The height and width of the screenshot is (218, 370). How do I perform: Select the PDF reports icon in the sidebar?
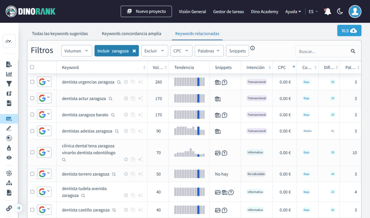(x=9, y=103)
